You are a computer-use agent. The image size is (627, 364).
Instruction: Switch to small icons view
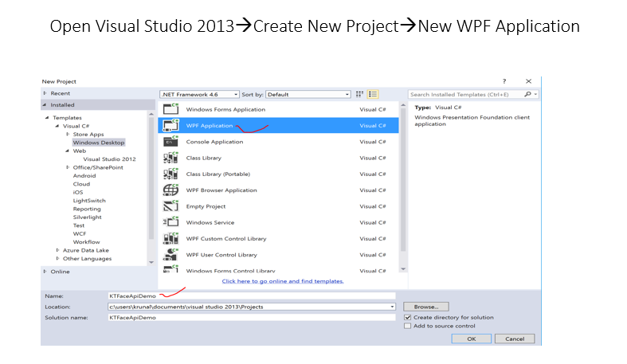(x=360, y=94)
